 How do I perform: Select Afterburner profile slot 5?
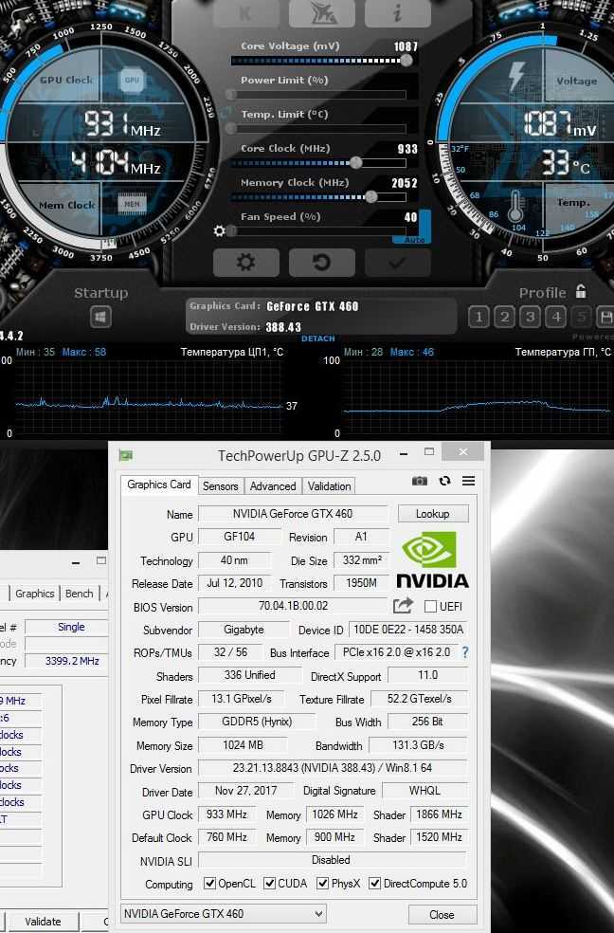coord(582,317)
